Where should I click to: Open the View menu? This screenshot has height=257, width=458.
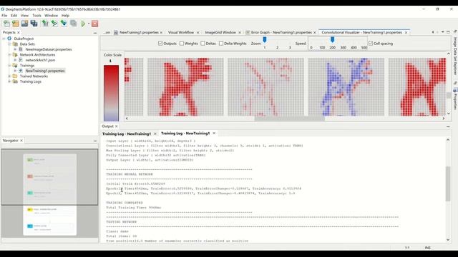coord(24,16)
